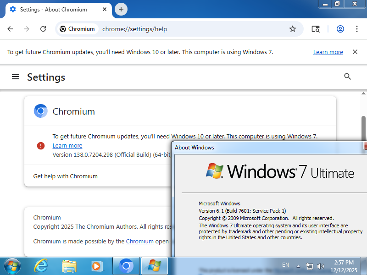This screenshot has width=367, height=275.
Task: Click the scrollbar up arrow
Action: [363, 93]
